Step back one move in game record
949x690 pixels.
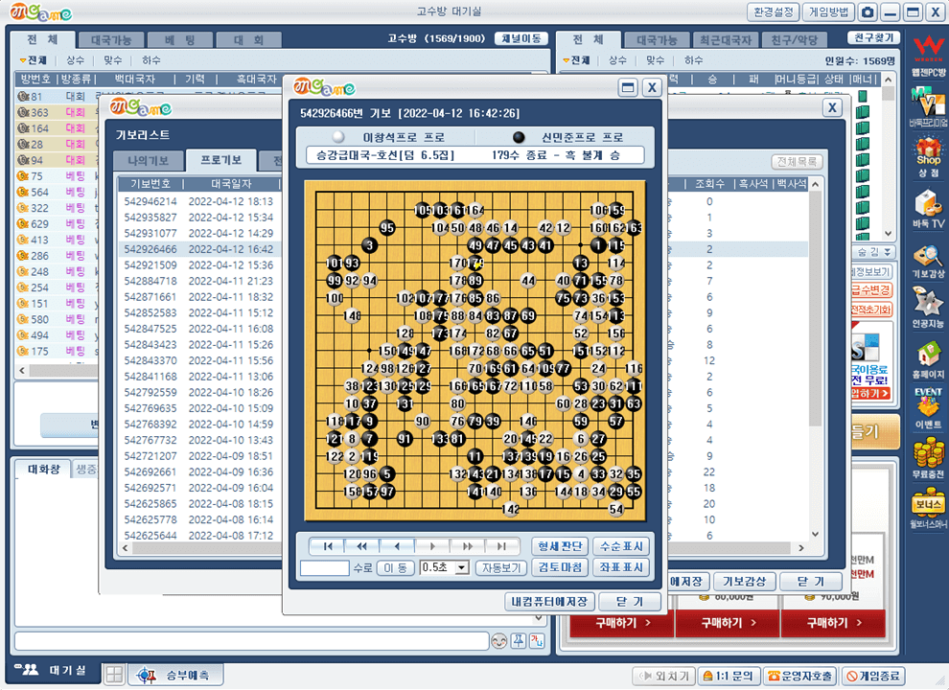(x=397, y=546)
